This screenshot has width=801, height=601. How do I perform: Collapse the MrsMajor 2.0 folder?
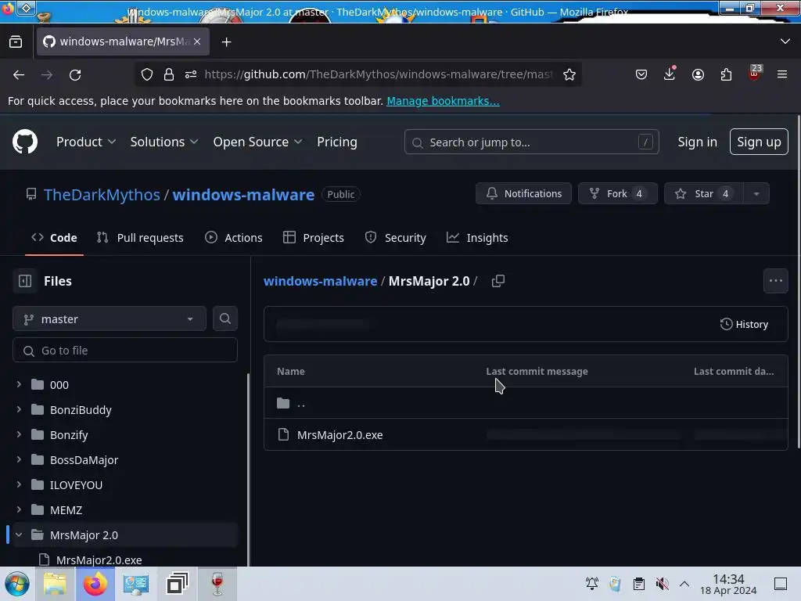pyautogui.click(x=19, y=534)
